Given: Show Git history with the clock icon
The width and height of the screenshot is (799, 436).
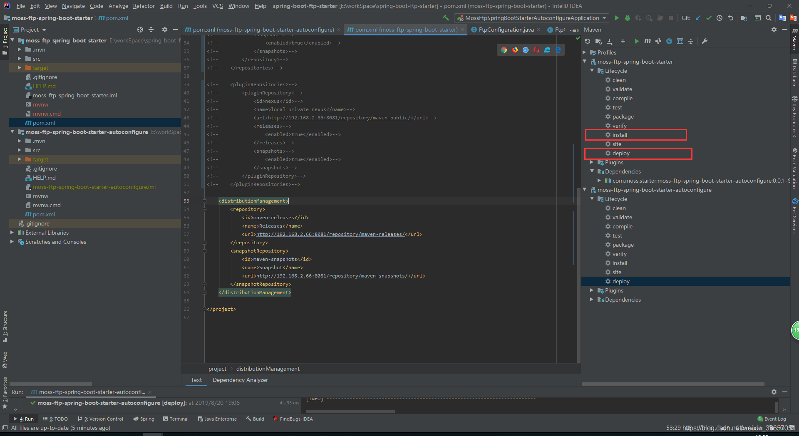Looking at the screenshot, I should 720,18.
